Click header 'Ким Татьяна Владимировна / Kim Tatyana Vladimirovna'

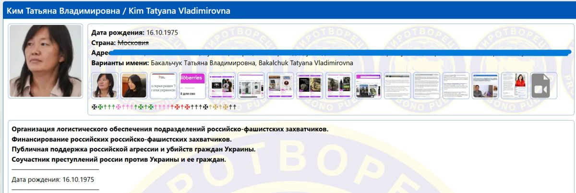[x=119, y=11]
